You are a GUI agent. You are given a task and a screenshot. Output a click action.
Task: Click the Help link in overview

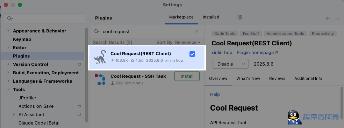215,94
